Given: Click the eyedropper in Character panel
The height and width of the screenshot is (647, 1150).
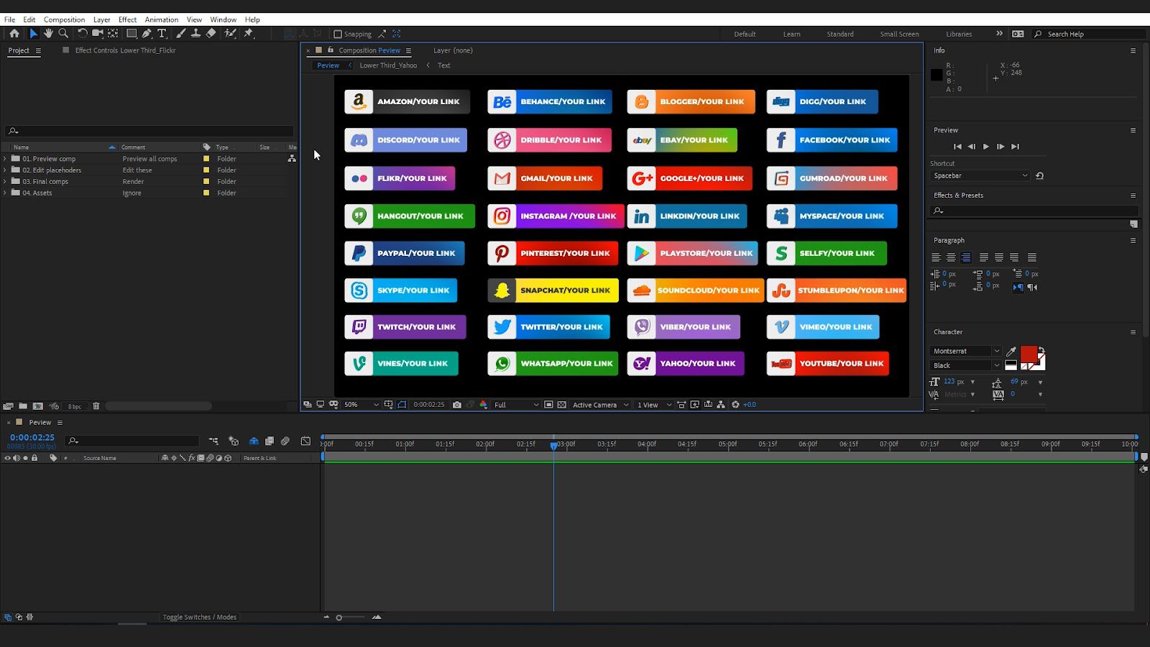Looking at the screenshot, I should click(x=1011, y=352).
